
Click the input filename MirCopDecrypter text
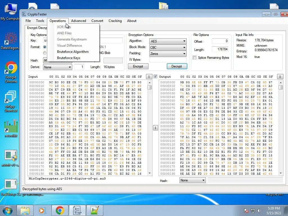(x=67, y=178)
